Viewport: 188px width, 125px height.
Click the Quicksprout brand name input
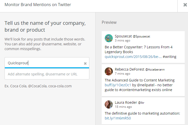tap(47, 63)
